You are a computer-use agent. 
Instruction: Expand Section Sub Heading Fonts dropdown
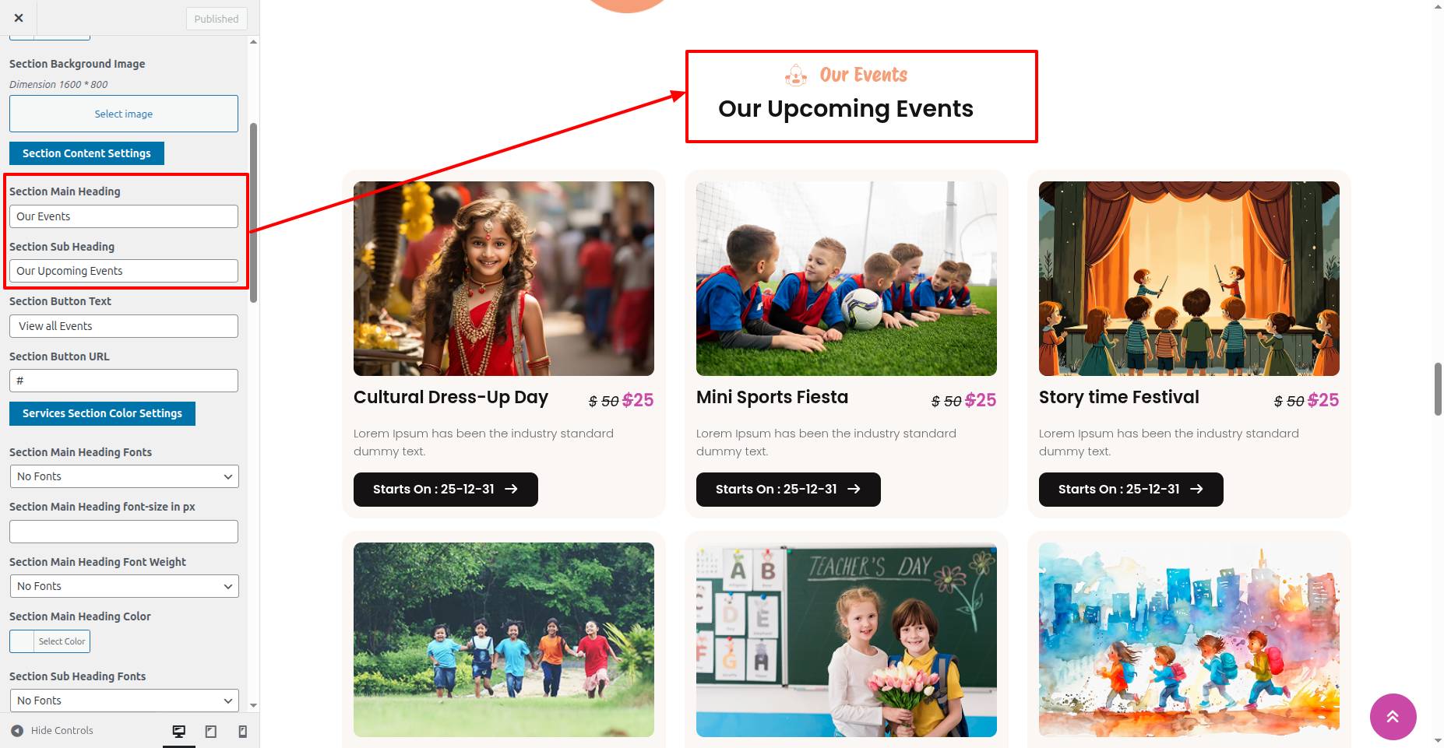pyautogui.click(x=124, y=701)
